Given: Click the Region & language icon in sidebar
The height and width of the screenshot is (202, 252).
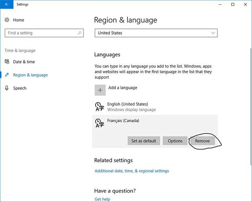Looking at the screenshot, I should tap(7, 75).
